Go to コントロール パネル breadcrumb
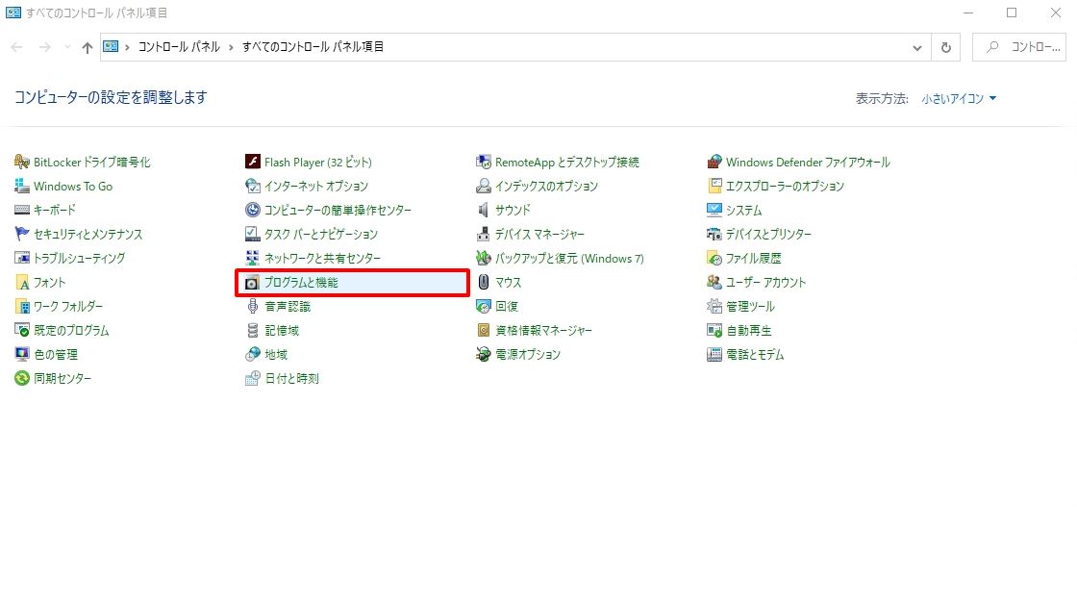 point(179,47)
